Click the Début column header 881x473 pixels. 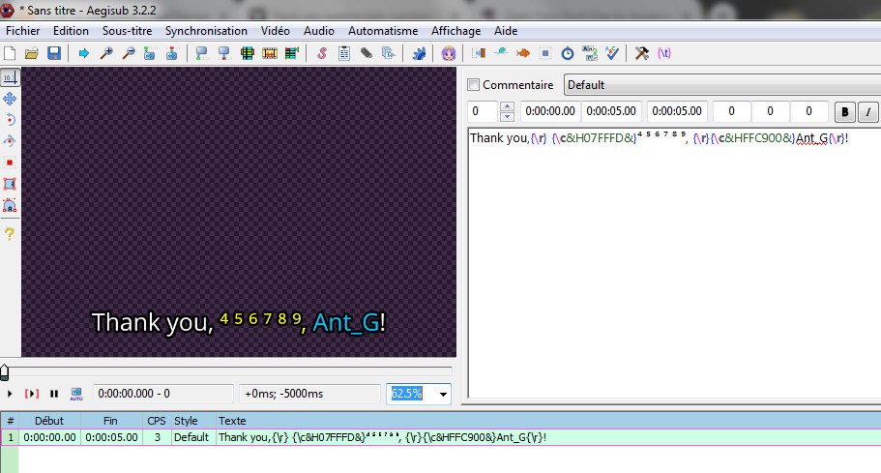point(49,421)
